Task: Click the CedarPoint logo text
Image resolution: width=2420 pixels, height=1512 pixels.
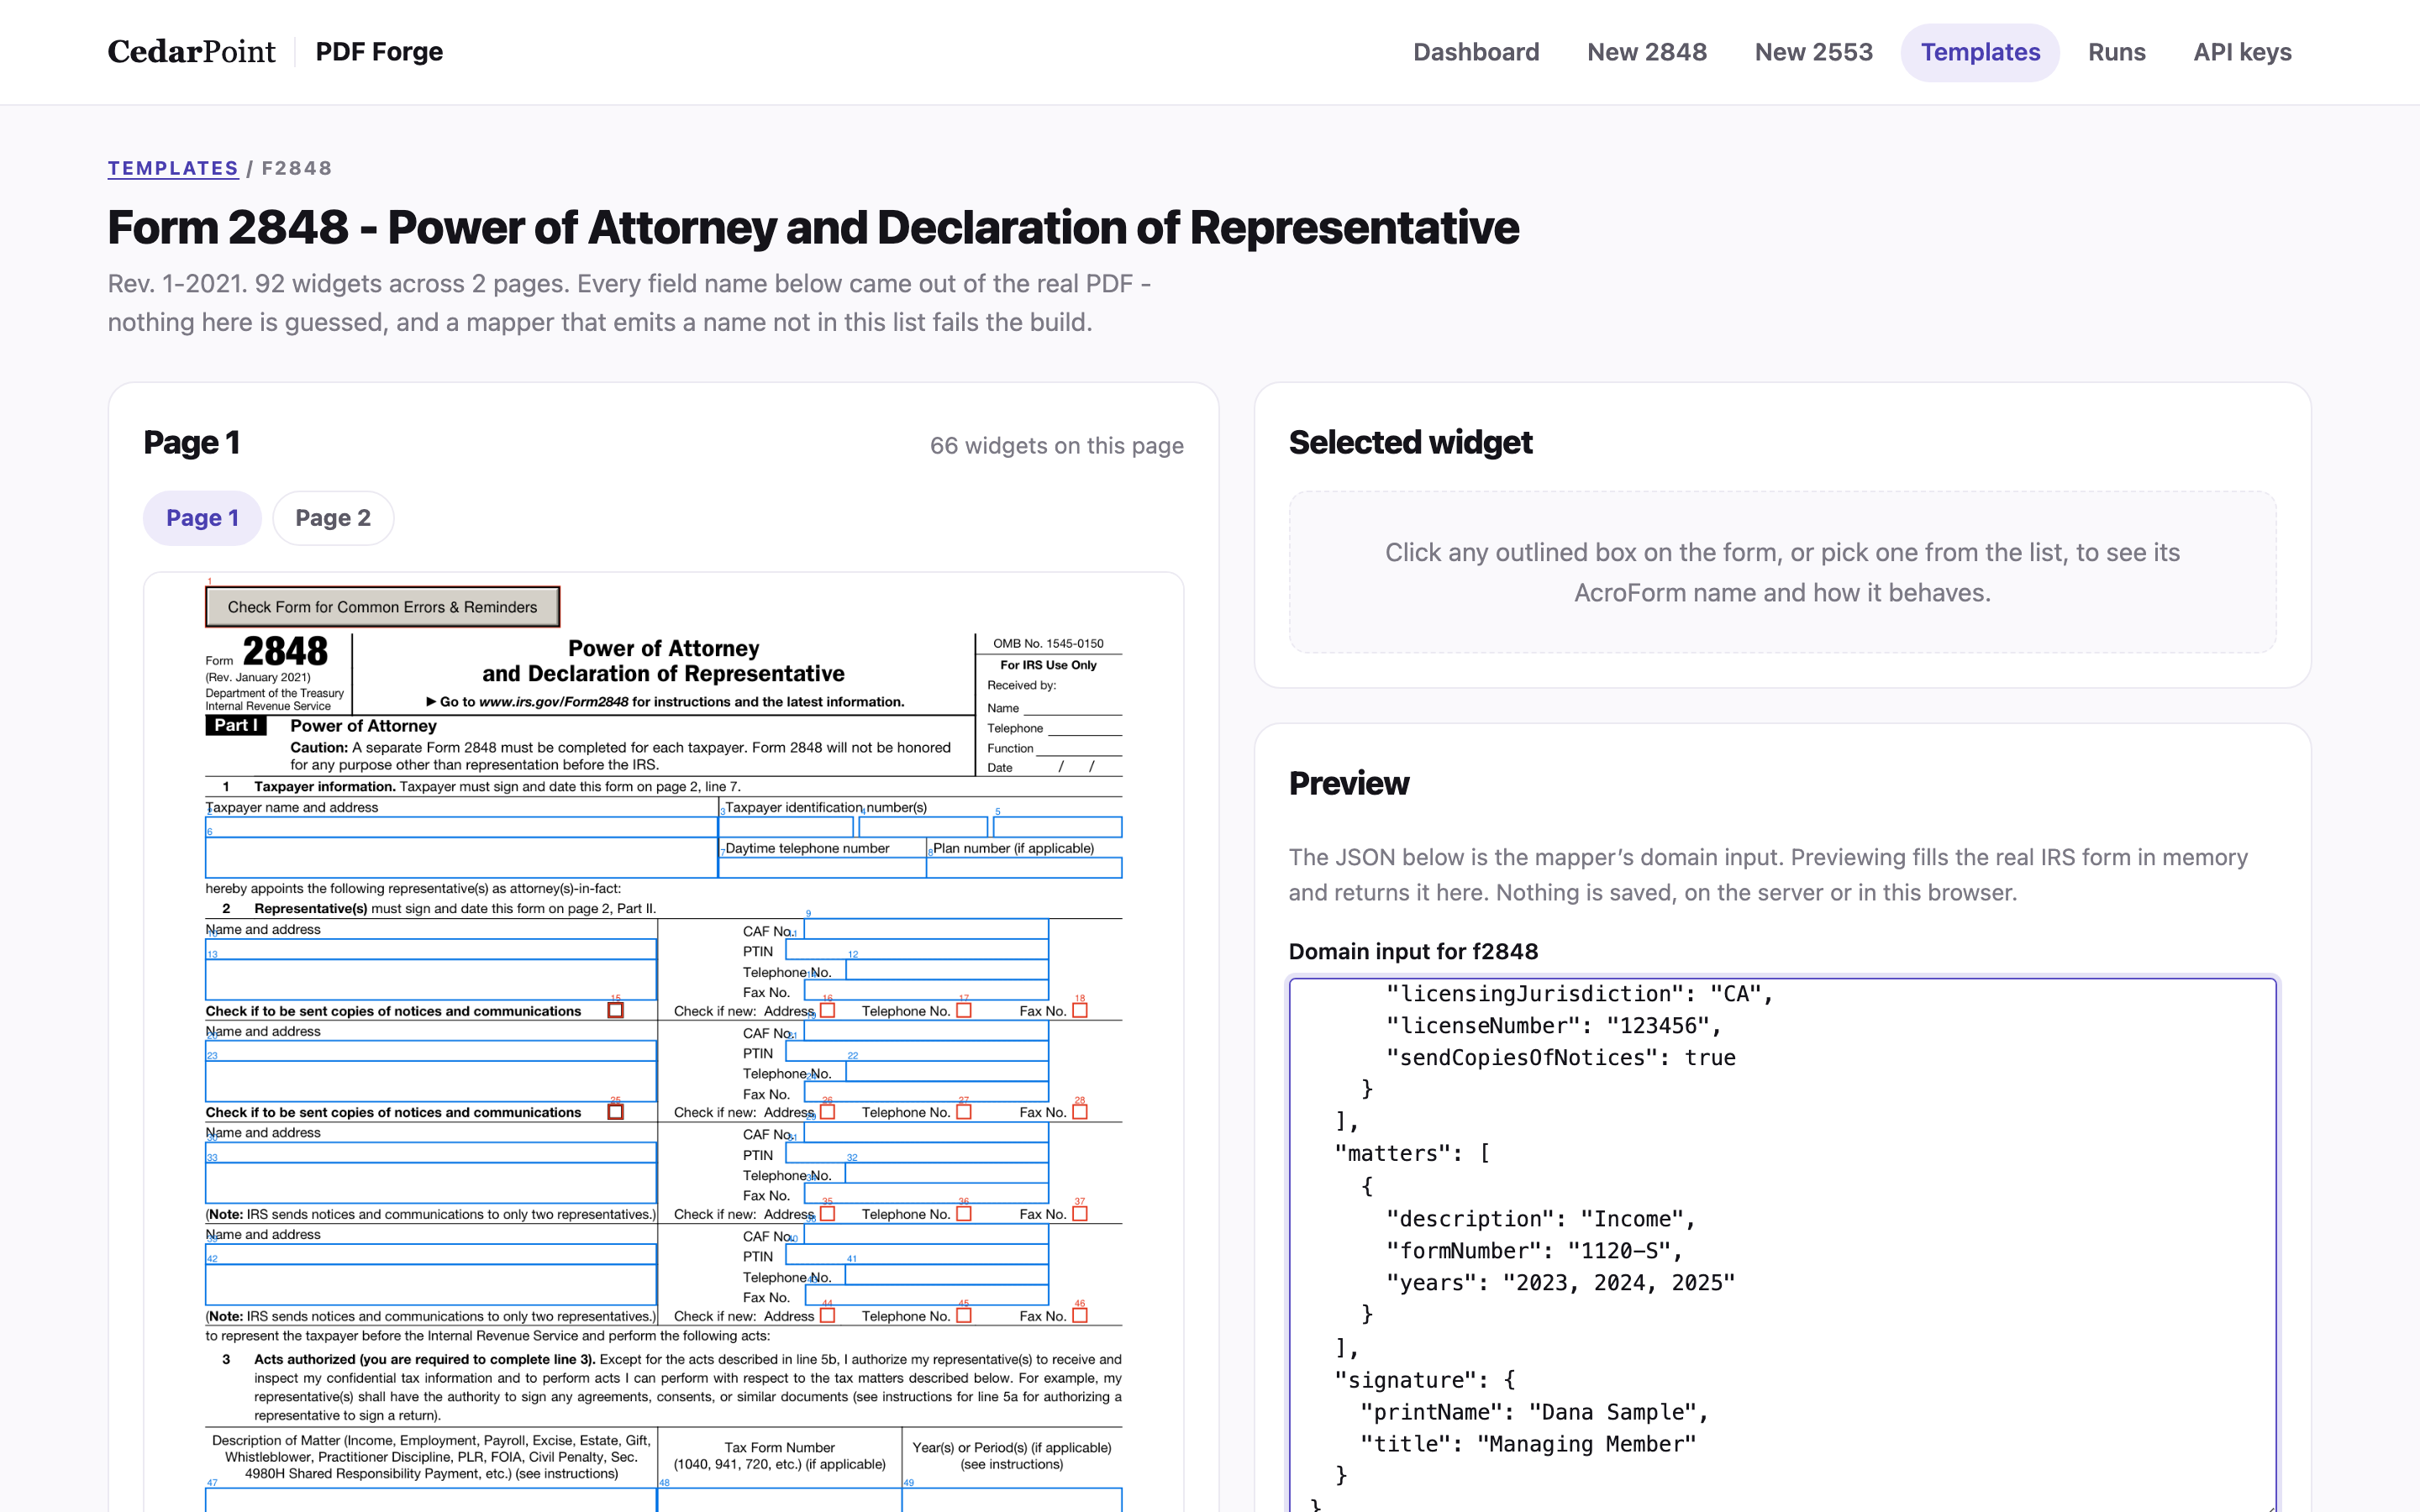Action: click(191, 52)
